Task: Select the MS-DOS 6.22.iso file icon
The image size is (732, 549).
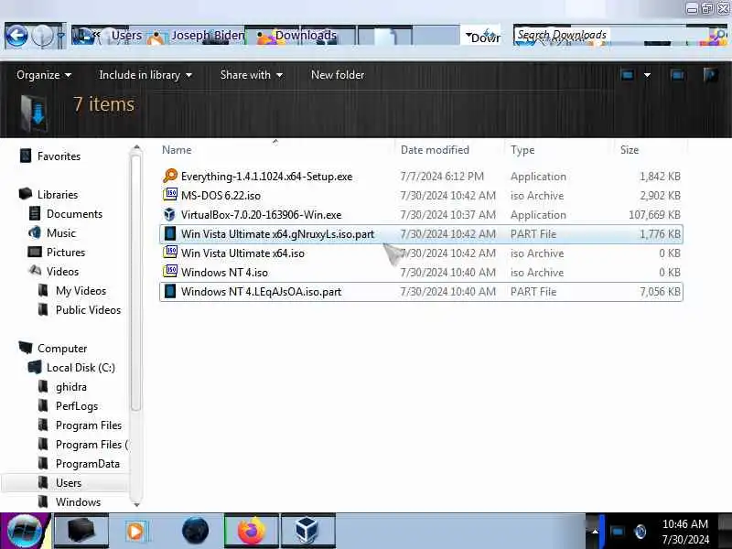Action: pyautogui.click(x=170, y=195)
